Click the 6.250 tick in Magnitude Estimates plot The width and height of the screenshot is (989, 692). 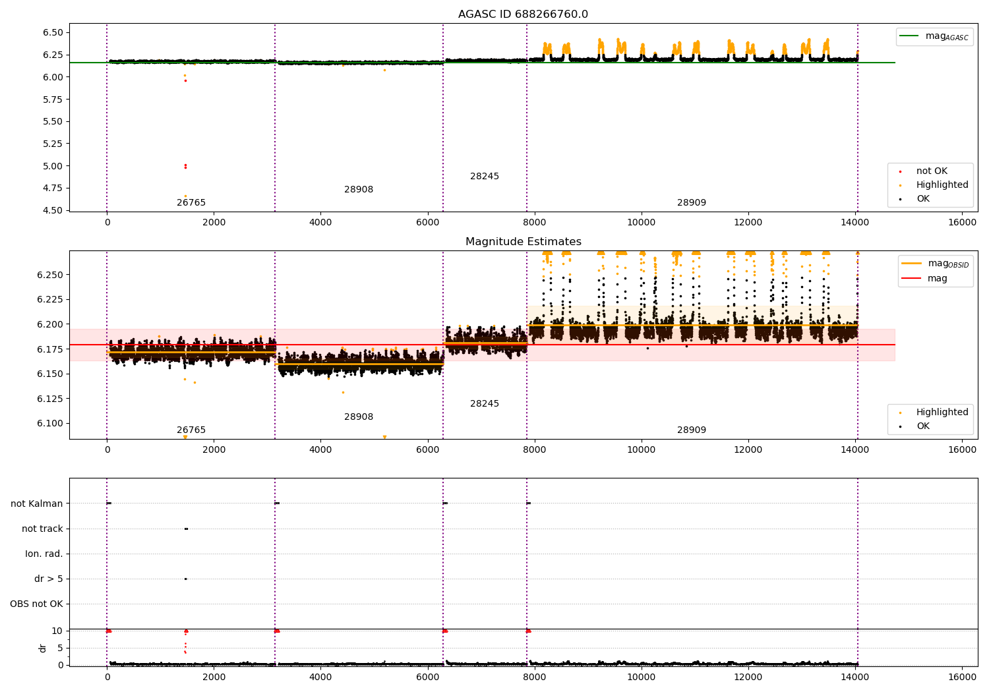[49, 275]
